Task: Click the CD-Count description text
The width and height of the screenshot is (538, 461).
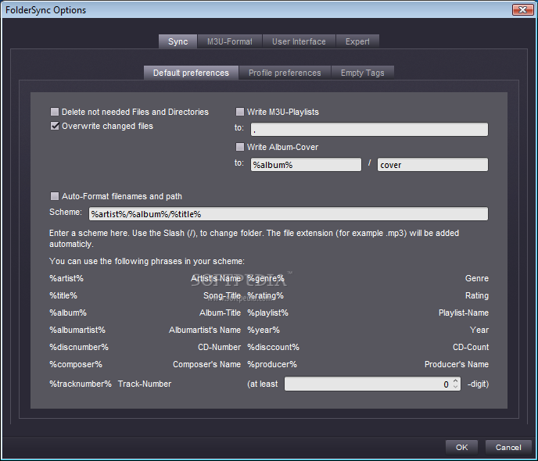Action: [x=471, y=347]
